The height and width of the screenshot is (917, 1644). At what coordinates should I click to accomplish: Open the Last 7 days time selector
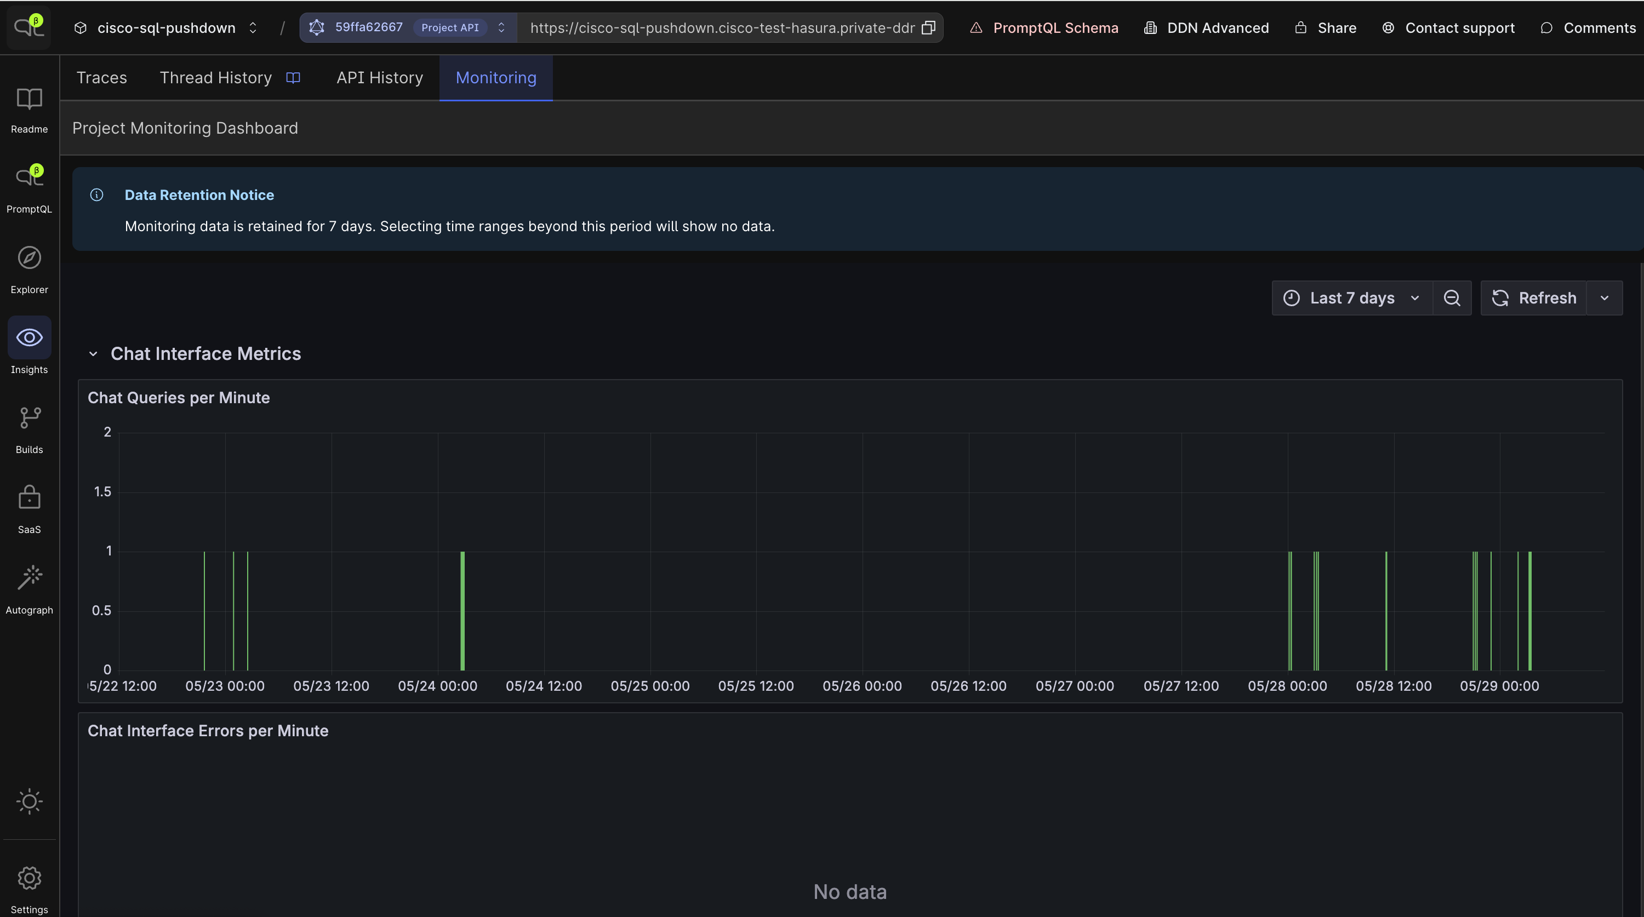pyautogui.click(x=1350, y=297)
